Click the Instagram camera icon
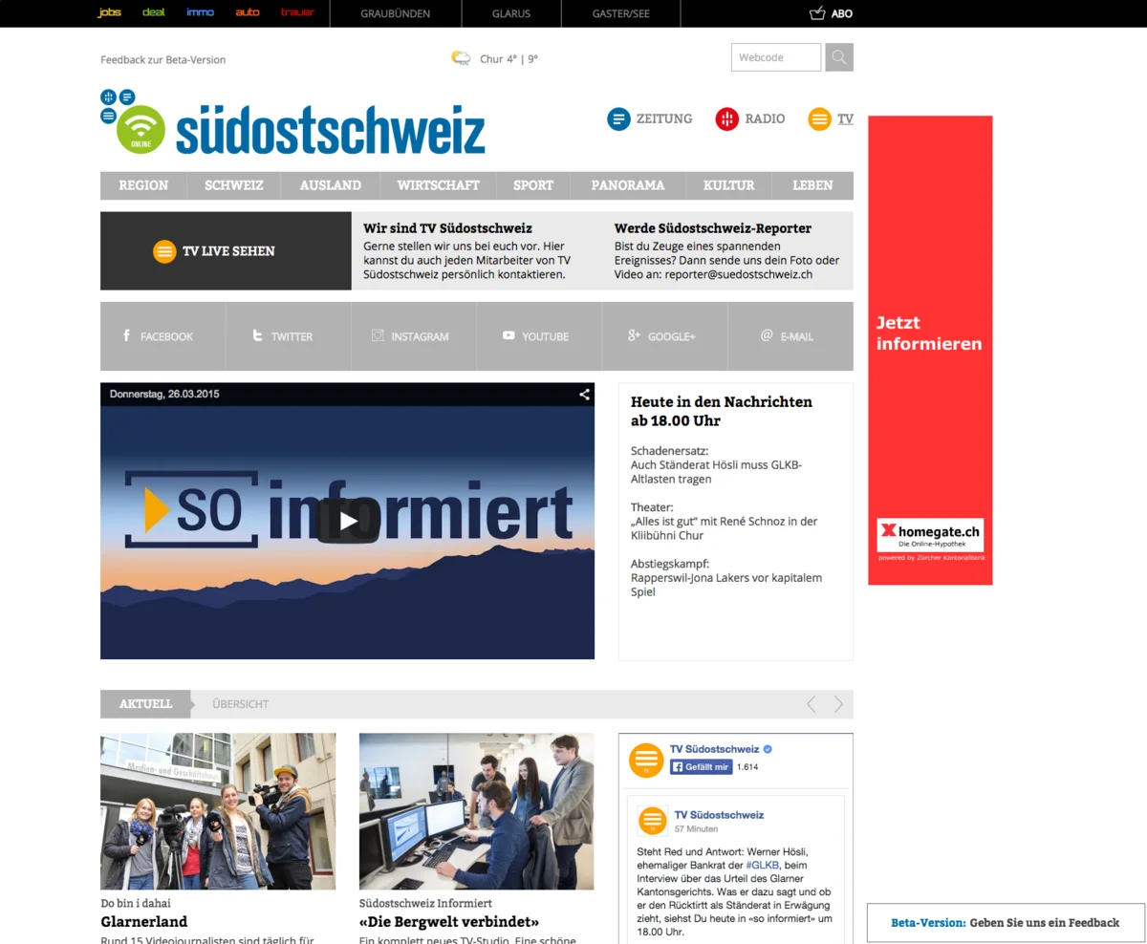 (x=378, y=335)
